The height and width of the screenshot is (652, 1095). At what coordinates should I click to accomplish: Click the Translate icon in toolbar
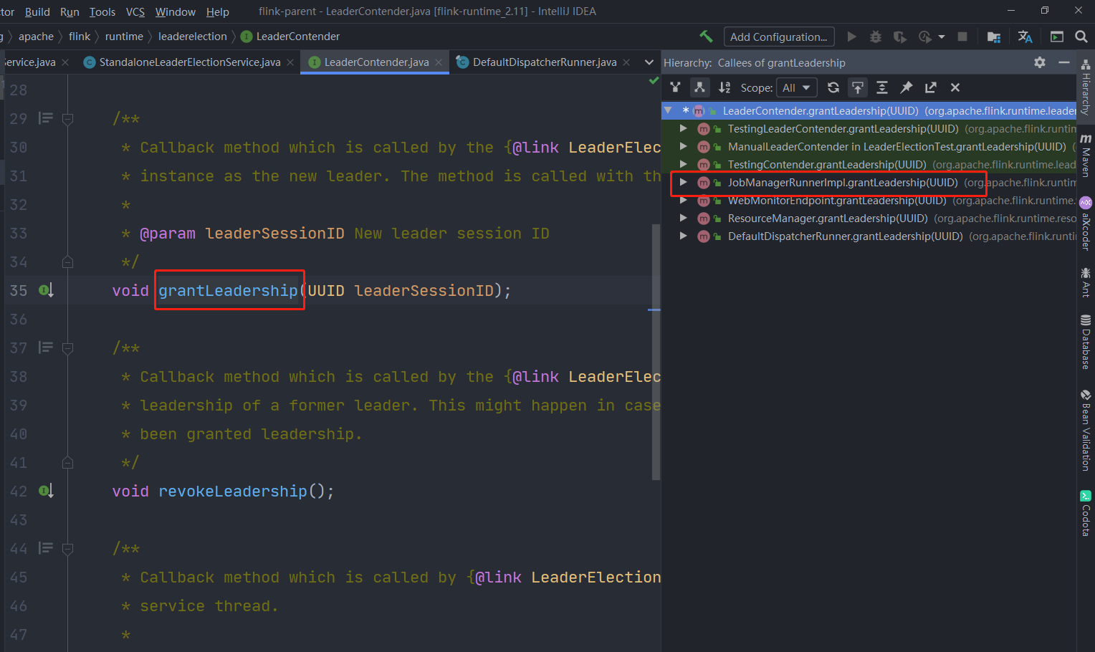coord(1025,37)
